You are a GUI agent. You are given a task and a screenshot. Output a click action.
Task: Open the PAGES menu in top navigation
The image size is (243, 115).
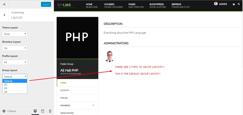136,6
